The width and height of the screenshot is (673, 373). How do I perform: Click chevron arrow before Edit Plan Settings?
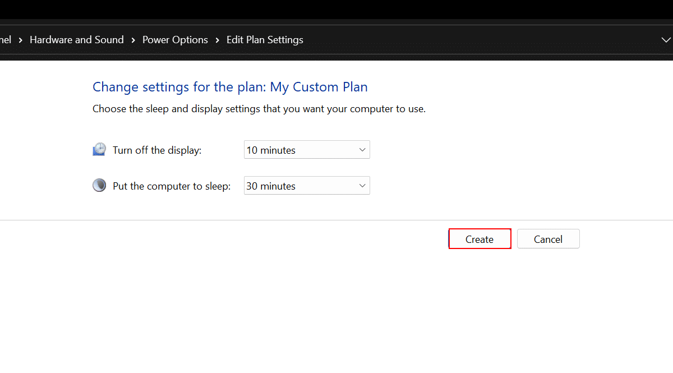coord(218,40)
